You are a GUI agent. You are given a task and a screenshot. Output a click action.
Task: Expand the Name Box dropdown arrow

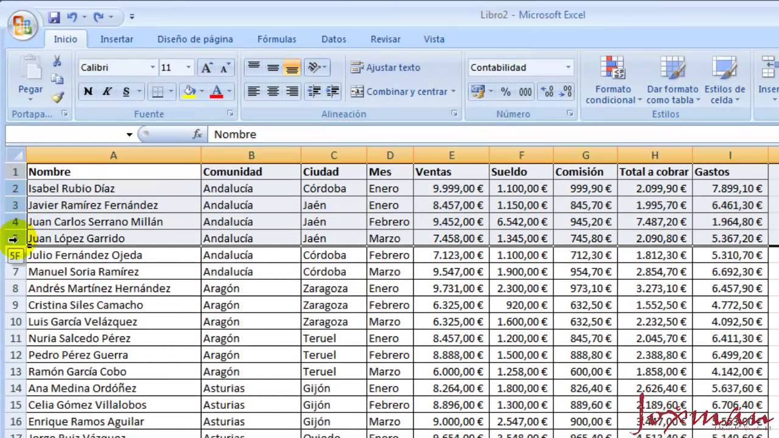click(x=130, y=134)
